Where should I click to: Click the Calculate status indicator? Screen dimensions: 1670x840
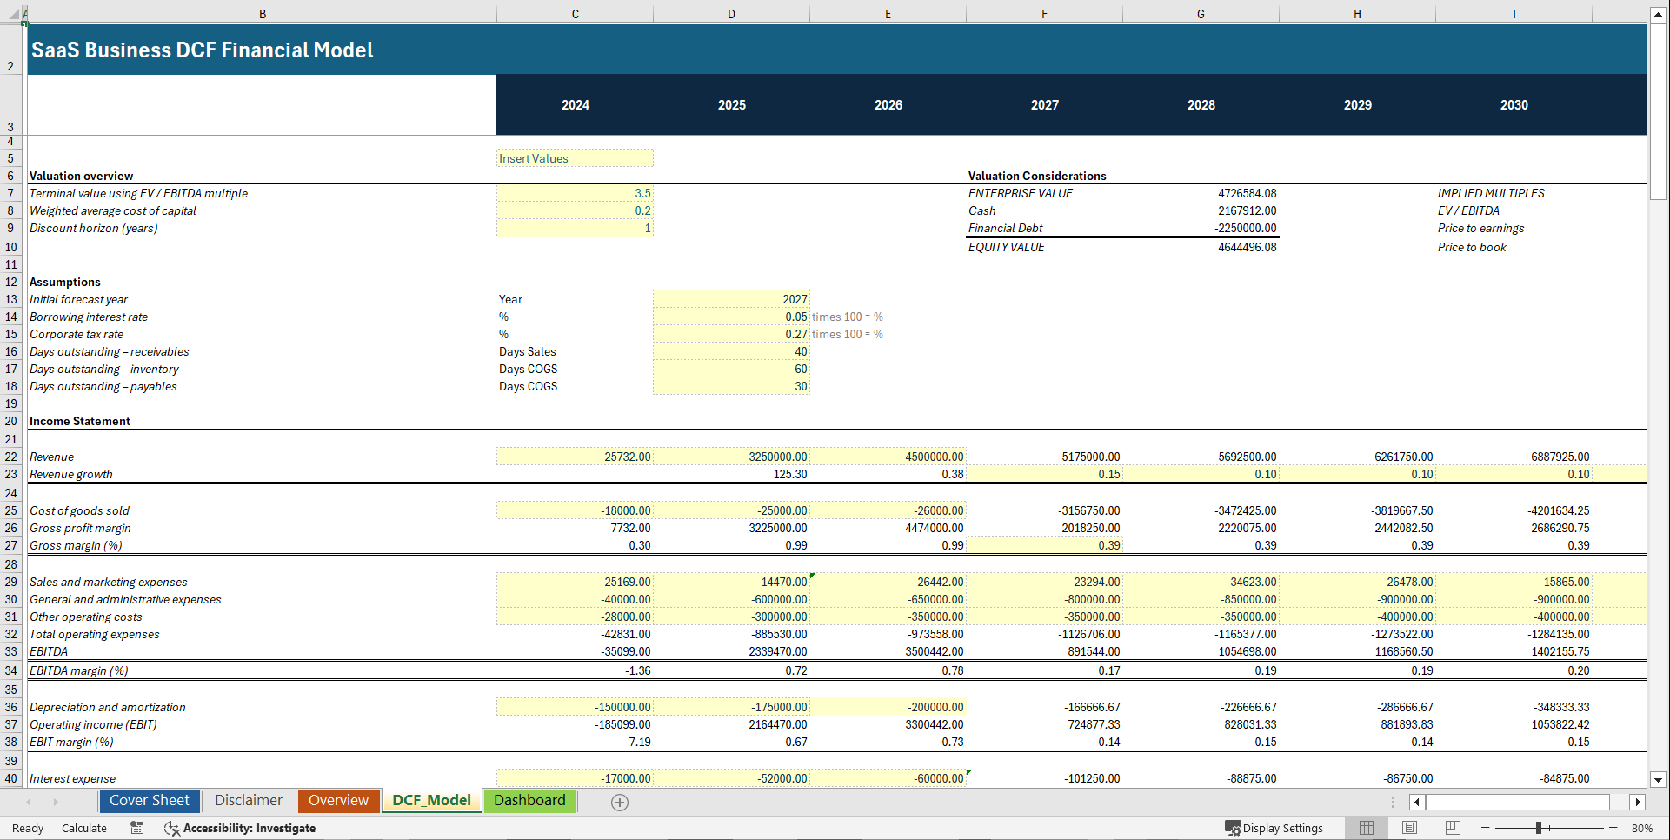pos(84,828)
